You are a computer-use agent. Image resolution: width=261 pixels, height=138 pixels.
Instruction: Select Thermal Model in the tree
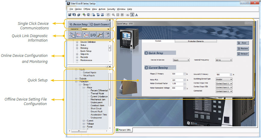point(97,93)
